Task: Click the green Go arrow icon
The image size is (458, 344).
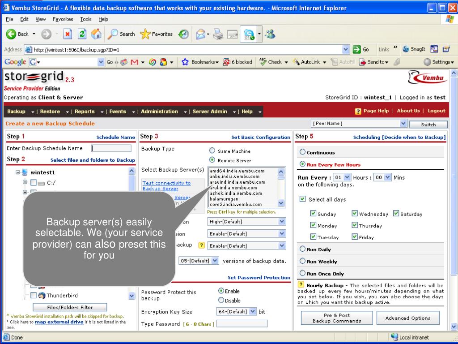Action: pos(356,49)
